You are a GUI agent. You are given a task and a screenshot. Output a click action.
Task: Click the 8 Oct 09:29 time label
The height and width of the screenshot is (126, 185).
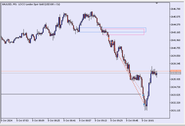click(116, 121)
